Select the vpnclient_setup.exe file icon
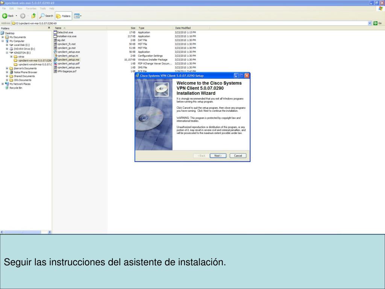Viewport: 385px width, 289px height. point(55,52)
